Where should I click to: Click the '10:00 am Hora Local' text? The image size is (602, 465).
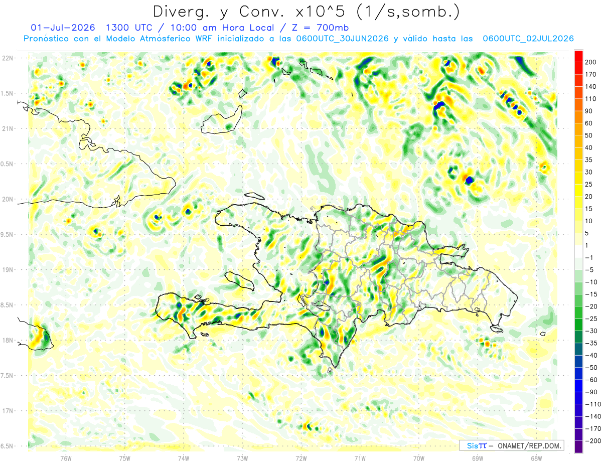[221, 28]
